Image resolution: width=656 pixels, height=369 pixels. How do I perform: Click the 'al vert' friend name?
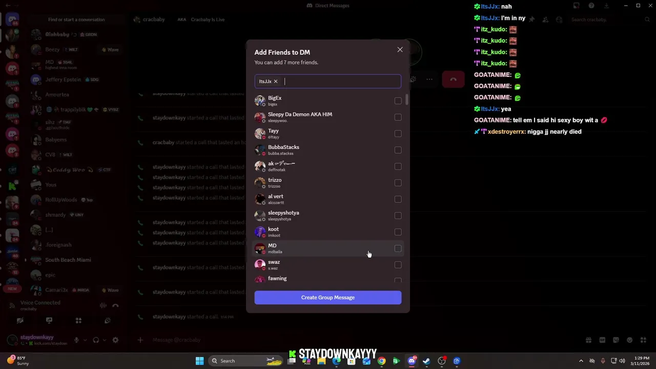coord(275,196)
